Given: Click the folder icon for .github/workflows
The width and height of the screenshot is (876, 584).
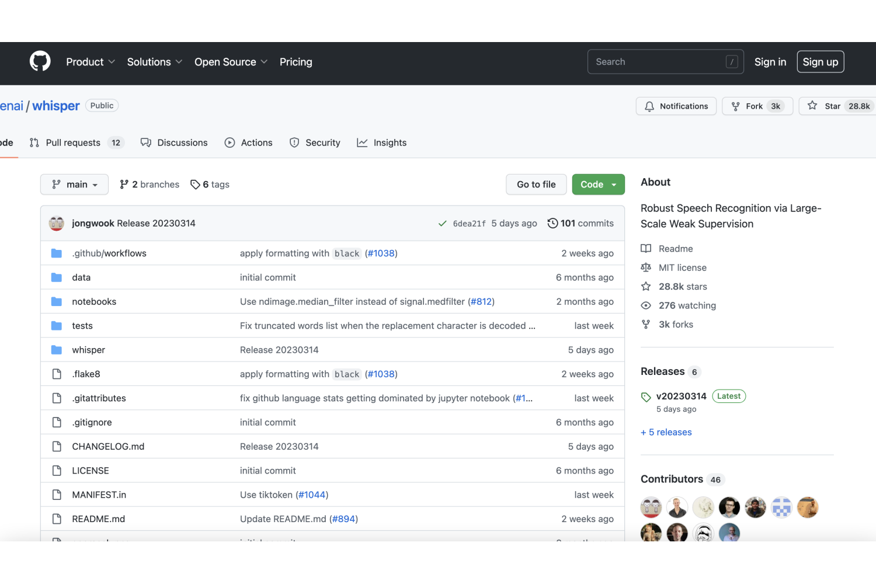Looking at the screenshot, I should coord(57,253).
